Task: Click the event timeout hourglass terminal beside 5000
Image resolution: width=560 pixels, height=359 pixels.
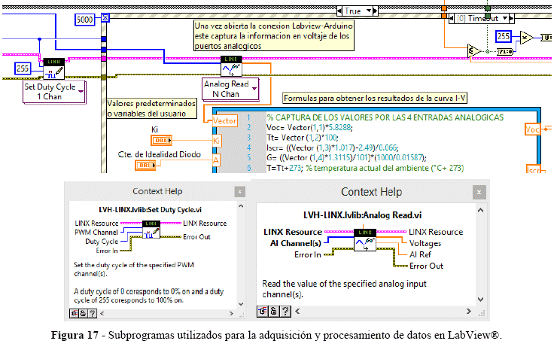Action: point(105,17)
